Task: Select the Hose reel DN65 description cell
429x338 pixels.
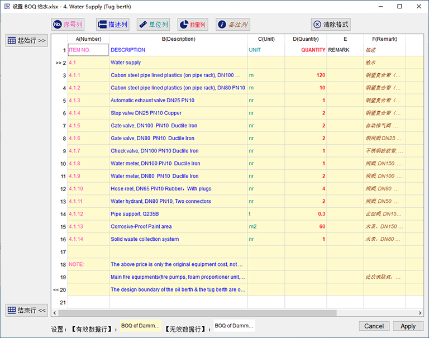Action: 178,189
